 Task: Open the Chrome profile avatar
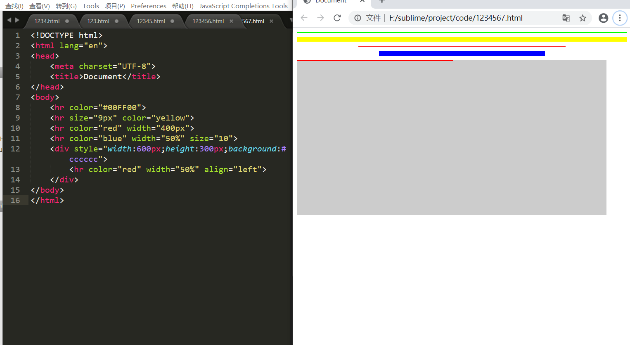(603, 18)
